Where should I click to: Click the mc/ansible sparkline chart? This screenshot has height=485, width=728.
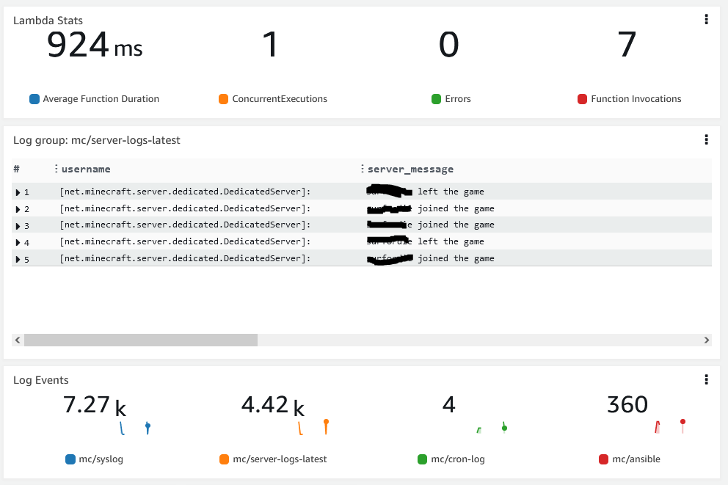tap(670, 426)
